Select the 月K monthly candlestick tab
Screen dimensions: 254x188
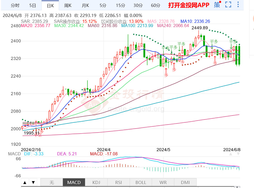tap(85, 5)
